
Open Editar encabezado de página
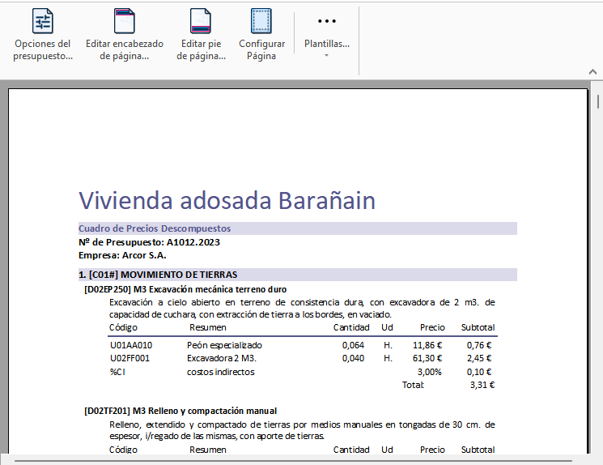124,35
